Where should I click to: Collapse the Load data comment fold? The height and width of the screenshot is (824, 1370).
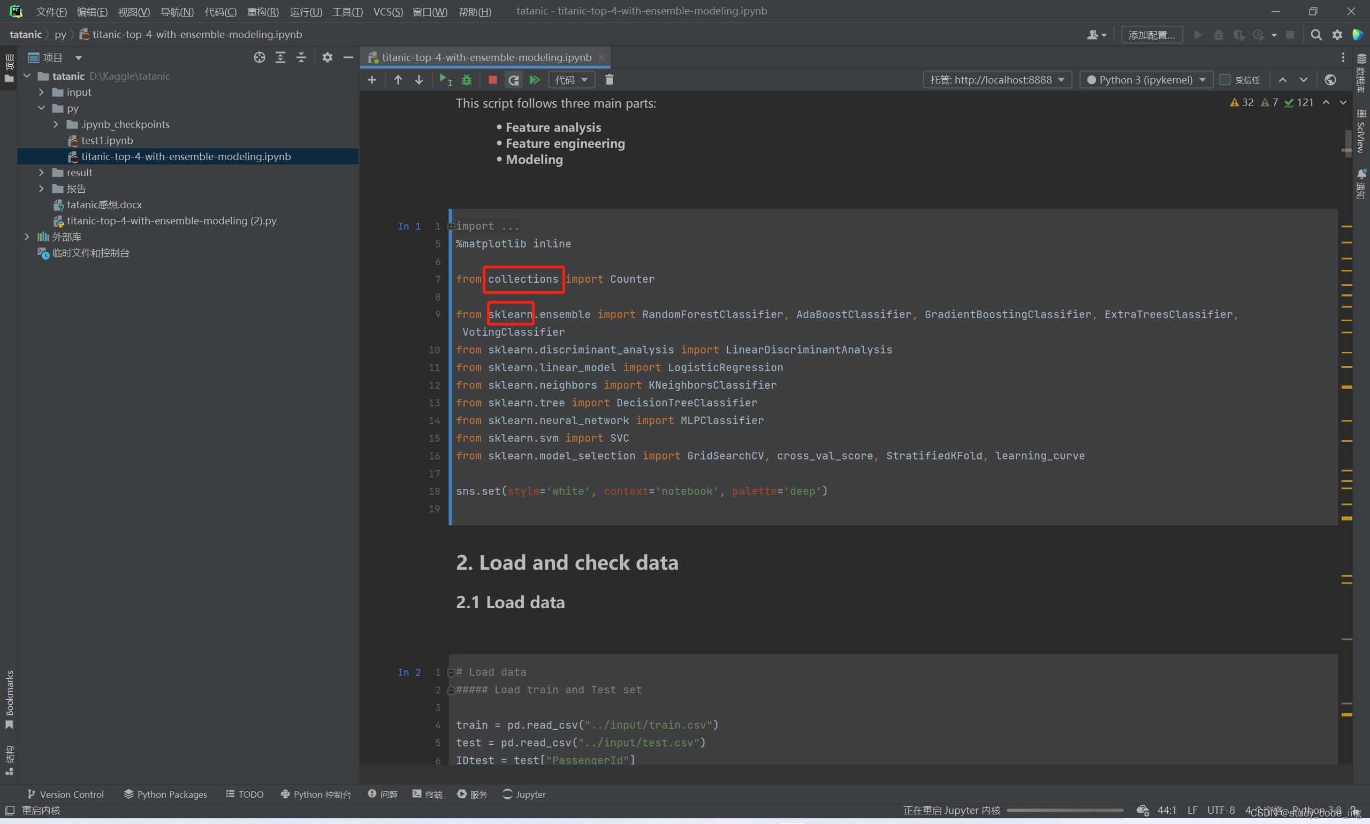(451, 672)
